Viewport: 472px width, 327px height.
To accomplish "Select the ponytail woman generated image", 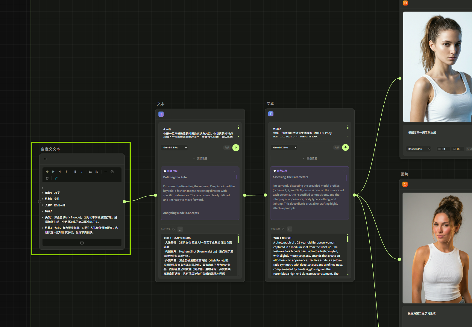I will point(437,67).
